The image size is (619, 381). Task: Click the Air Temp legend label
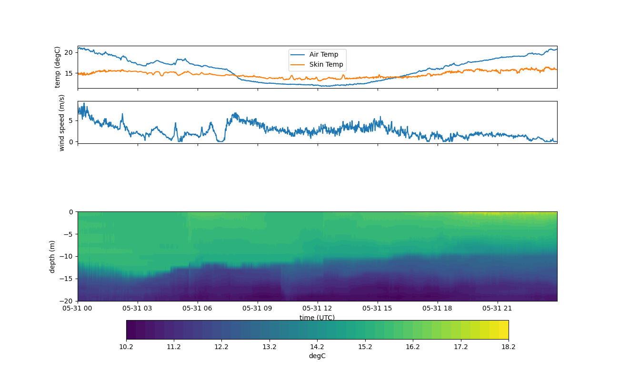(x=323, y=55)
